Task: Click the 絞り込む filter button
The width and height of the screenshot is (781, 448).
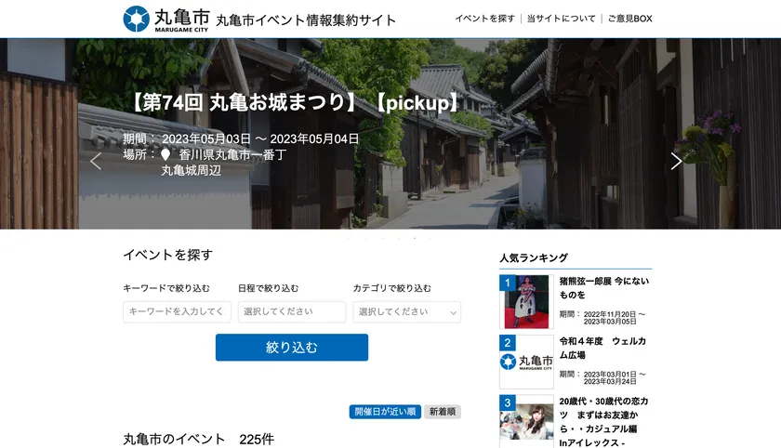Action: (292, 348)
